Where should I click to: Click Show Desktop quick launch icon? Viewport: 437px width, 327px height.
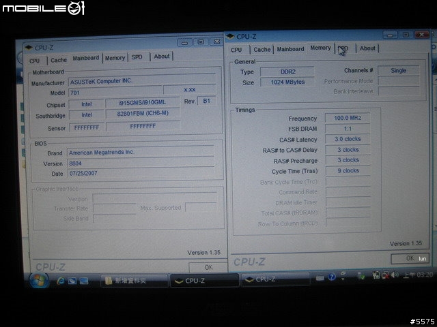click(72, 281)
